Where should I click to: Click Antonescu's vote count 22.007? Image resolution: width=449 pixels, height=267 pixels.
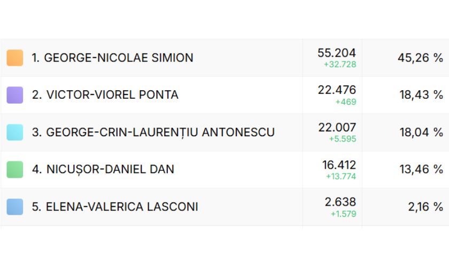pyautogui.click(x=336, y=127)
